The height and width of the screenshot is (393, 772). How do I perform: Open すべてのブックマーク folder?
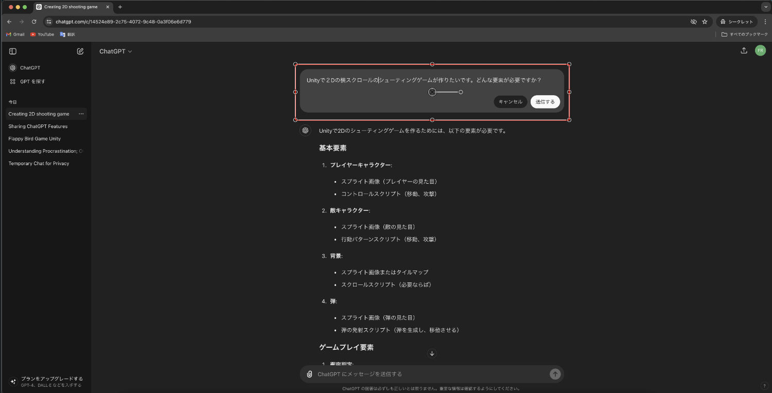pos(744,34)
